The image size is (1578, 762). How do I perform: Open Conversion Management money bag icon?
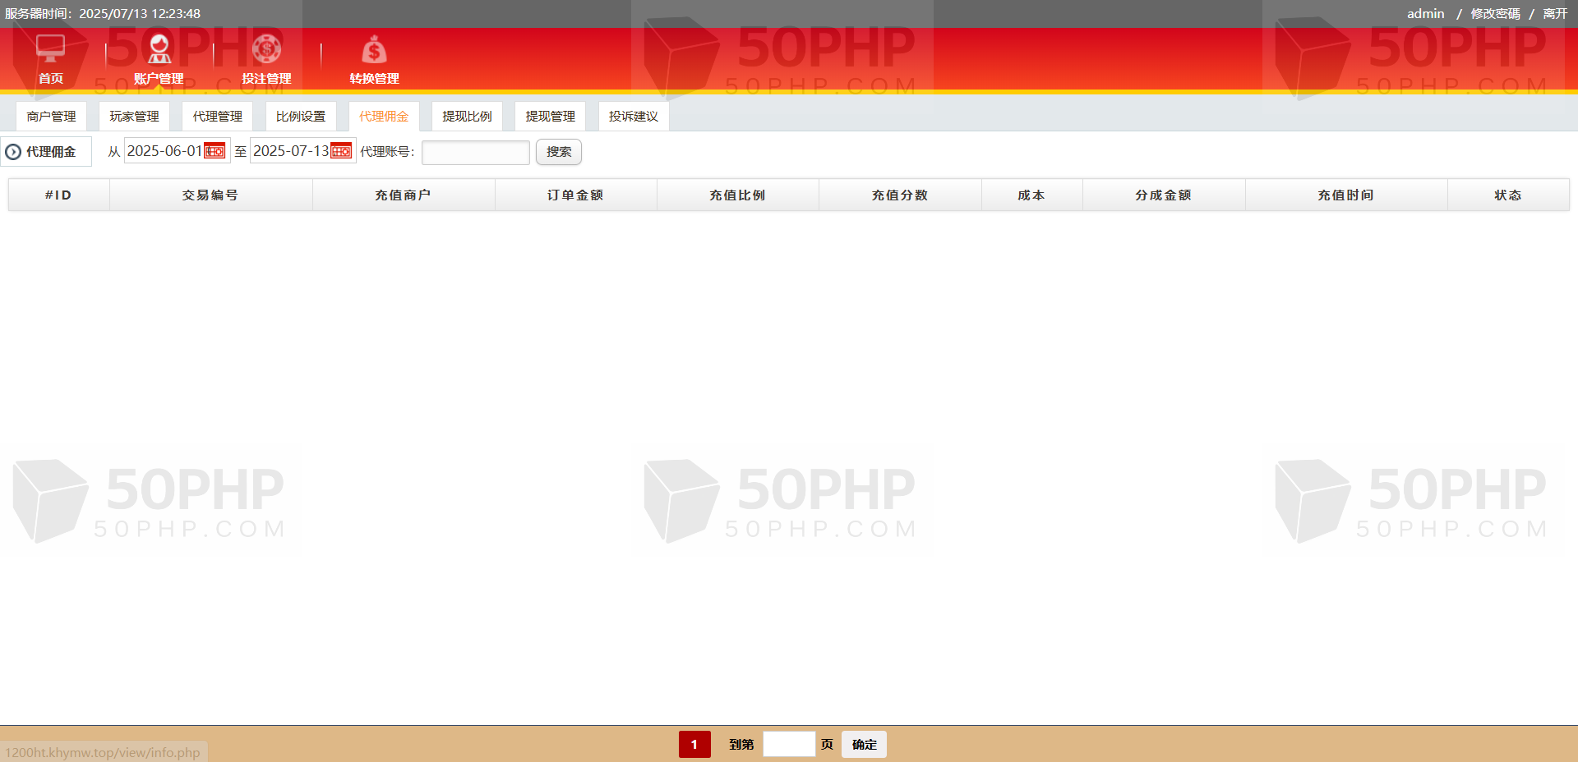(374, 50)
